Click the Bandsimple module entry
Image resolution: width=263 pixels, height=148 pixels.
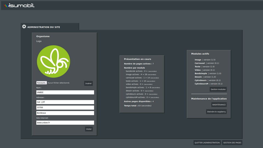click(x=201, y=73)
